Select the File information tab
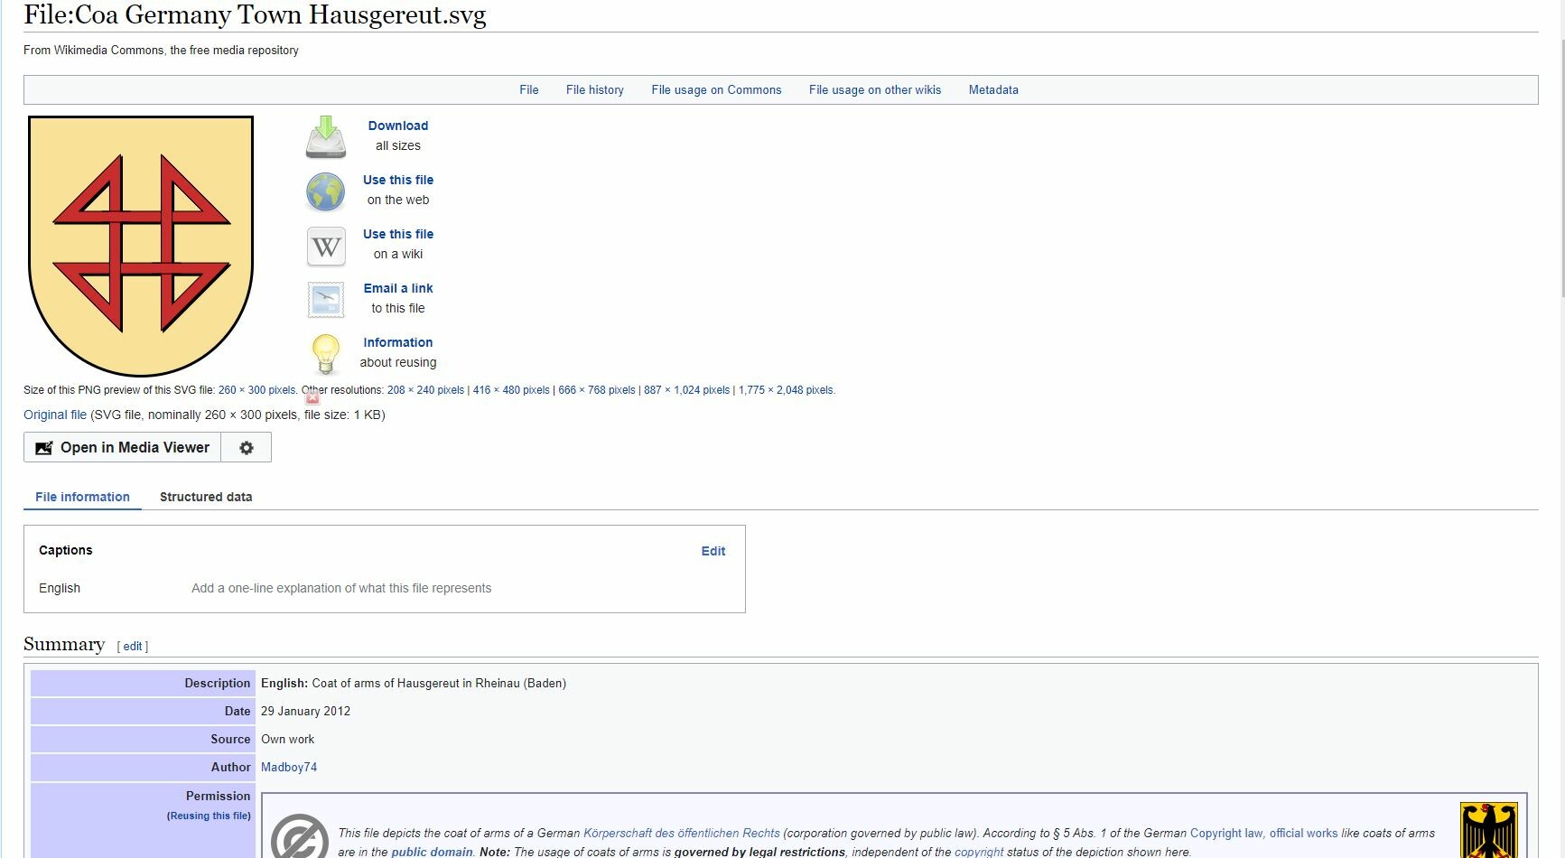 point(82,497)
